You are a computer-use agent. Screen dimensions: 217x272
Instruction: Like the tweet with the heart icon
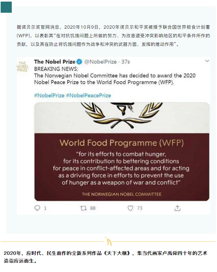130,208
